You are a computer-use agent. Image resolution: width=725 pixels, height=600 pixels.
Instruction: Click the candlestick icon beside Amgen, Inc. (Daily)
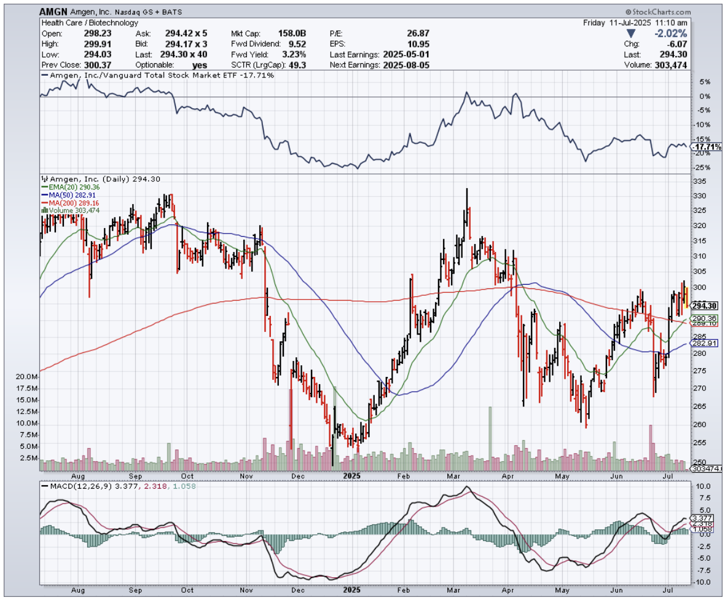point(43,179)
